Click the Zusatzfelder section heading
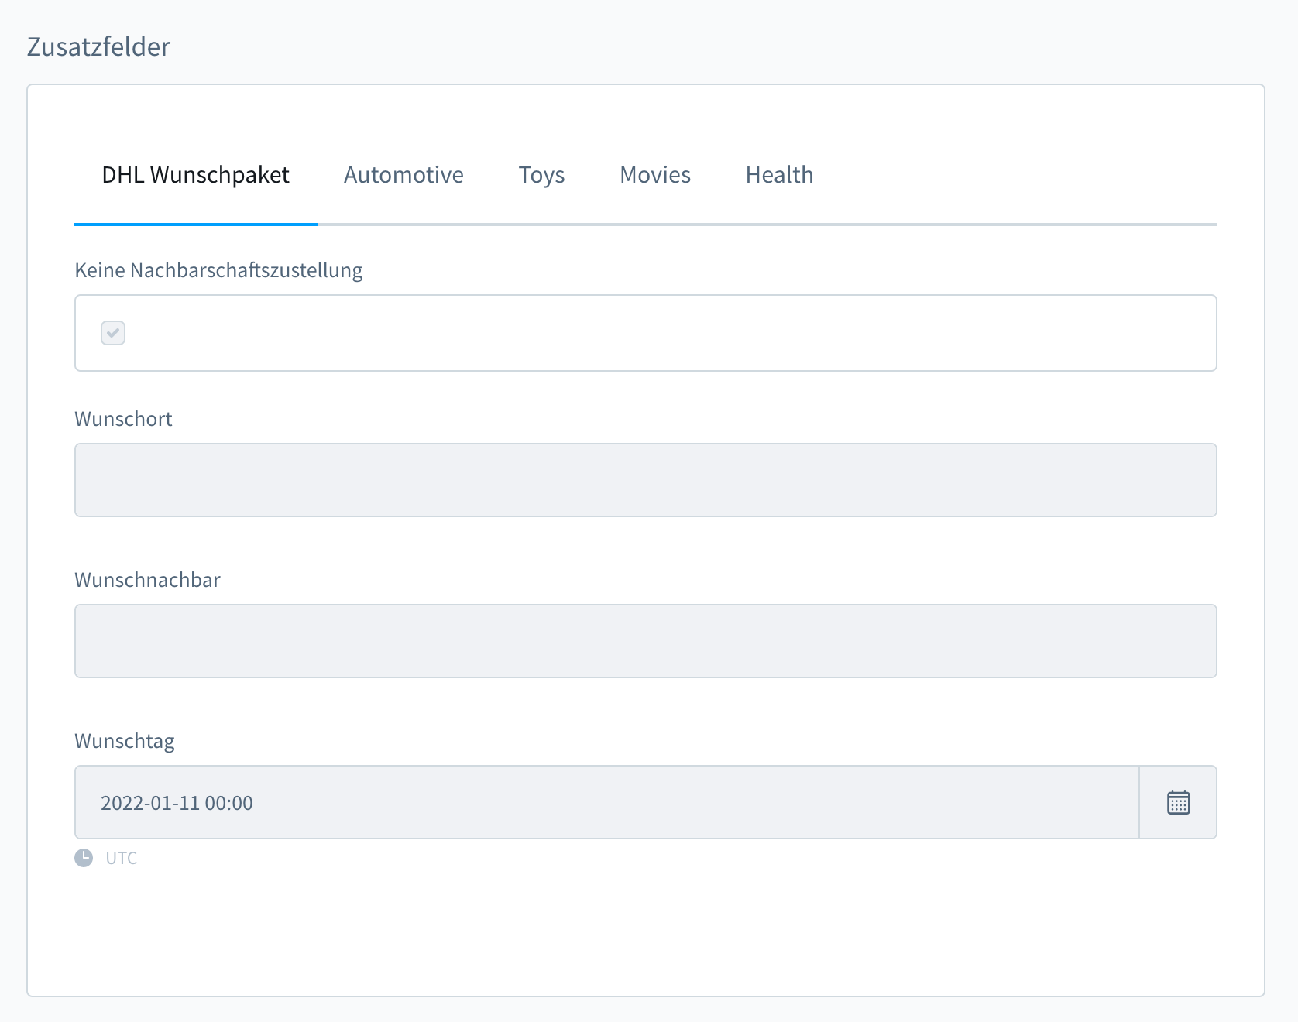The height and width of the screenshot is (1022, 1298). 98,46
